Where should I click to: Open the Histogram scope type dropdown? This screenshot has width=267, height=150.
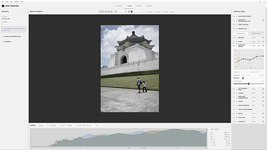coord(43,125)
